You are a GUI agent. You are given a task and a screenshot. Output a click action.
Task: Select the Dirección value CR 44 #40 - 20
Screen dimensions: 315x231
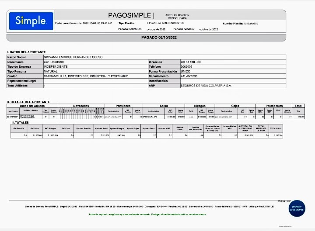(191, 62)
